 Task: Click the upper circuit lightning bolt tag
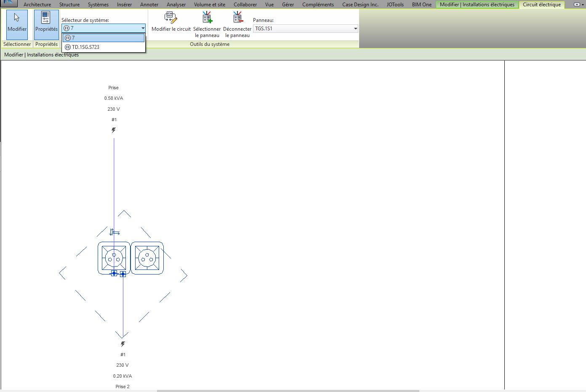[x=114, y=130]
